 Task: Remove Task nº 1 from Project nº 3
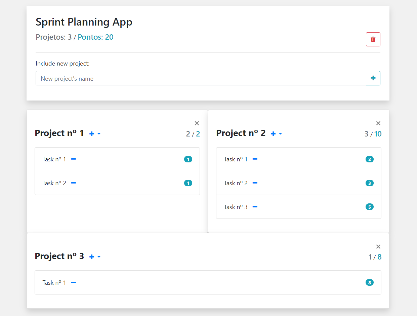coord(74,282)
